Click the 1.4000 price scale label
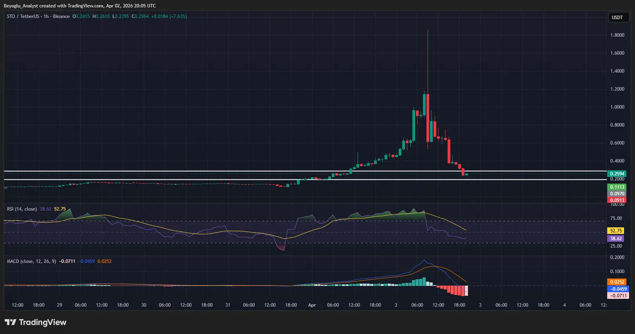Viewport: 635px width, 334px height. click(x=617, y=71)
